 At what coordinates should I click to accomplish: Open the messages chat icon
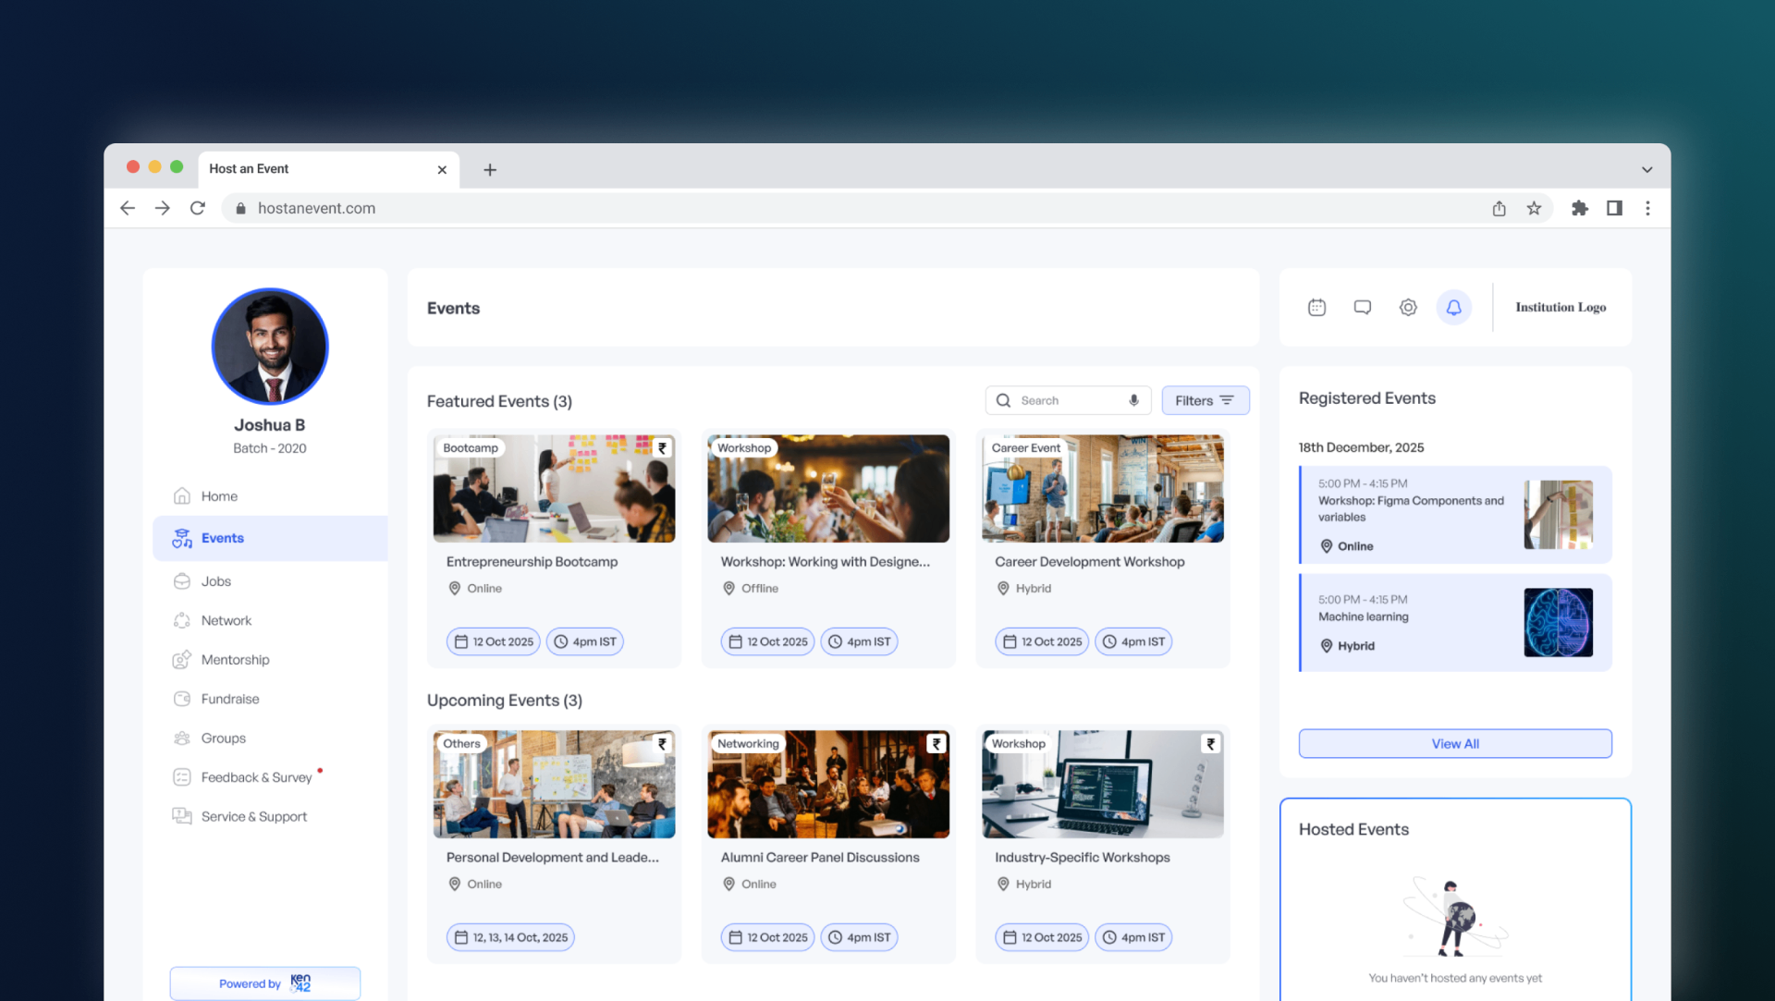coord(1362,308)
